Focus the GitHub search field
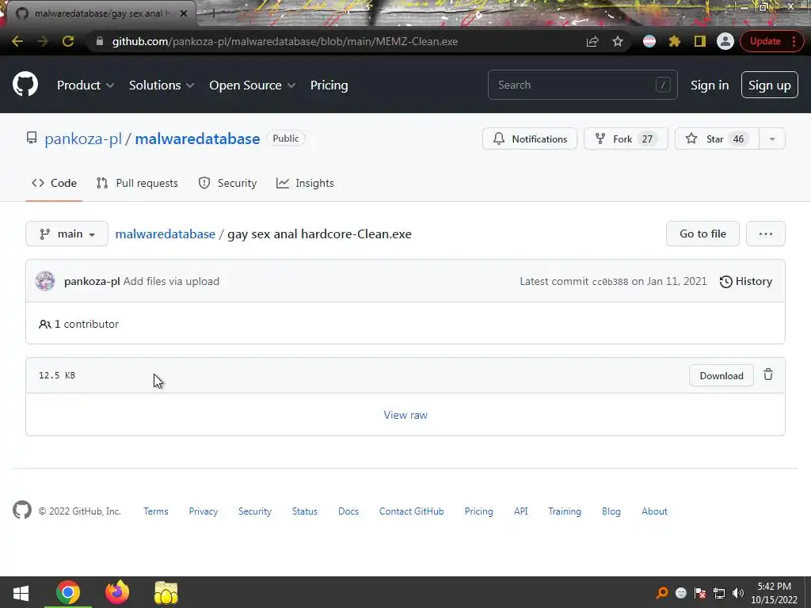 pyautogui.click(x=582, y=85)
